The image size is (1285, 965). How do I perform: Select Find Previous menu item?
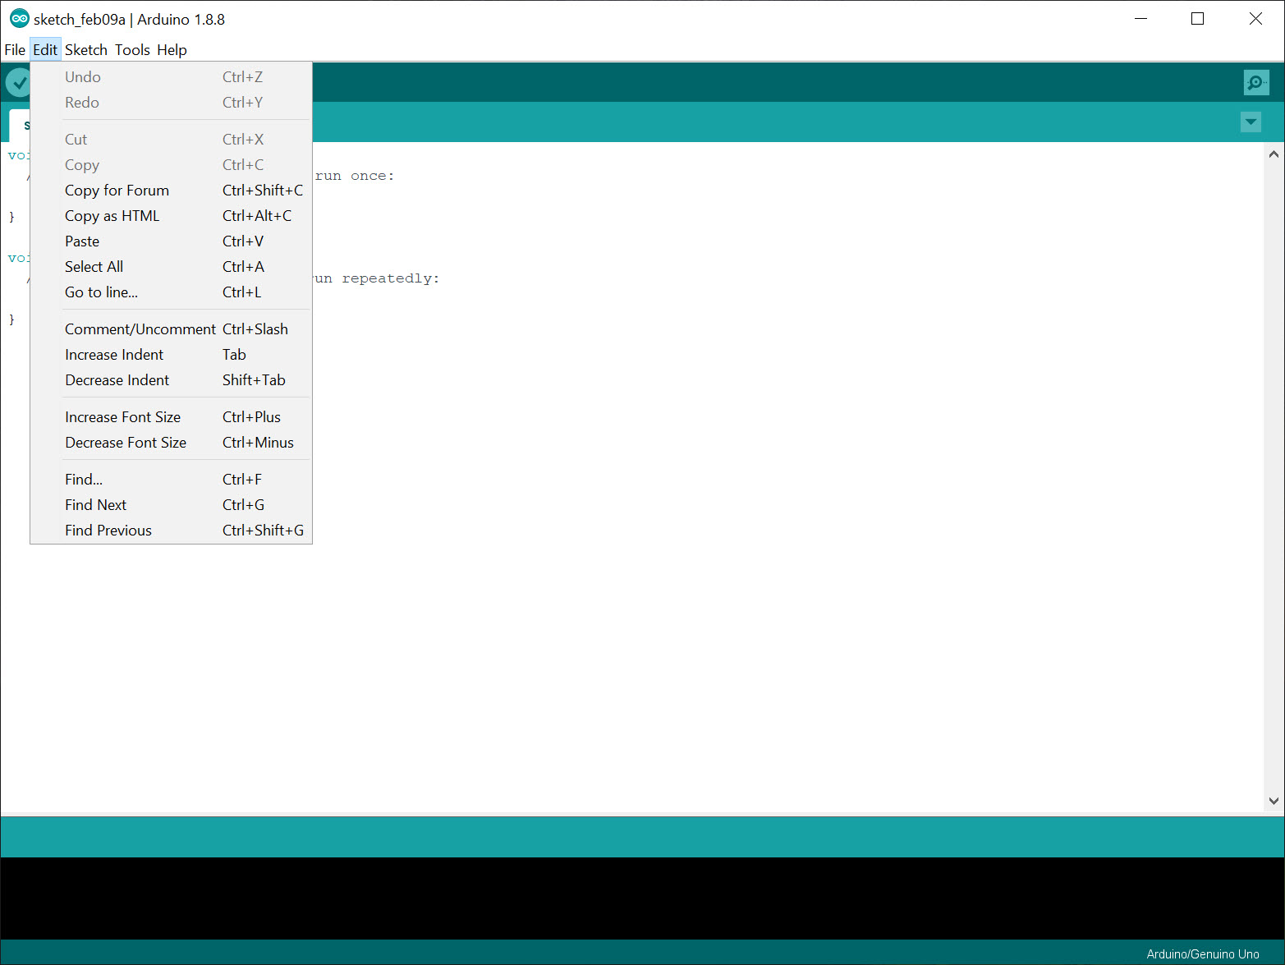pos(108,531)
